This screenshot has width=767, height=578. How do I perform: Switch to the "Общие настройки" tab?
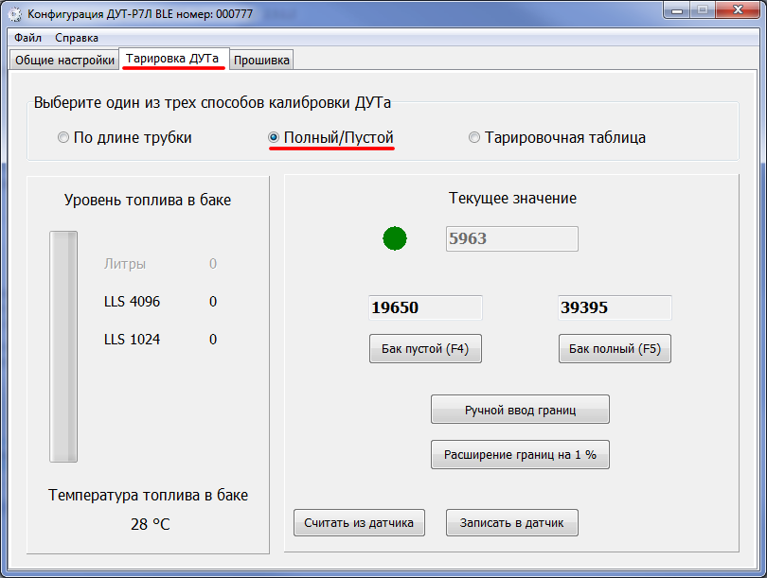point(64,61)
